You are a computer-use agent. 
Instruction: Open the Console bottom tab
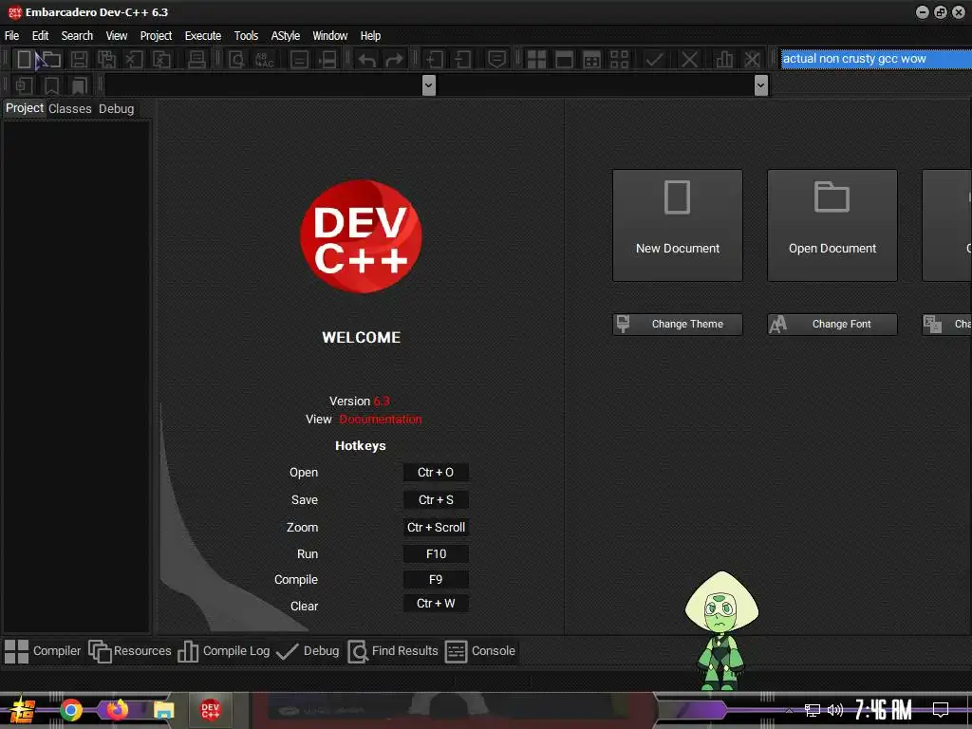(480, 651)
